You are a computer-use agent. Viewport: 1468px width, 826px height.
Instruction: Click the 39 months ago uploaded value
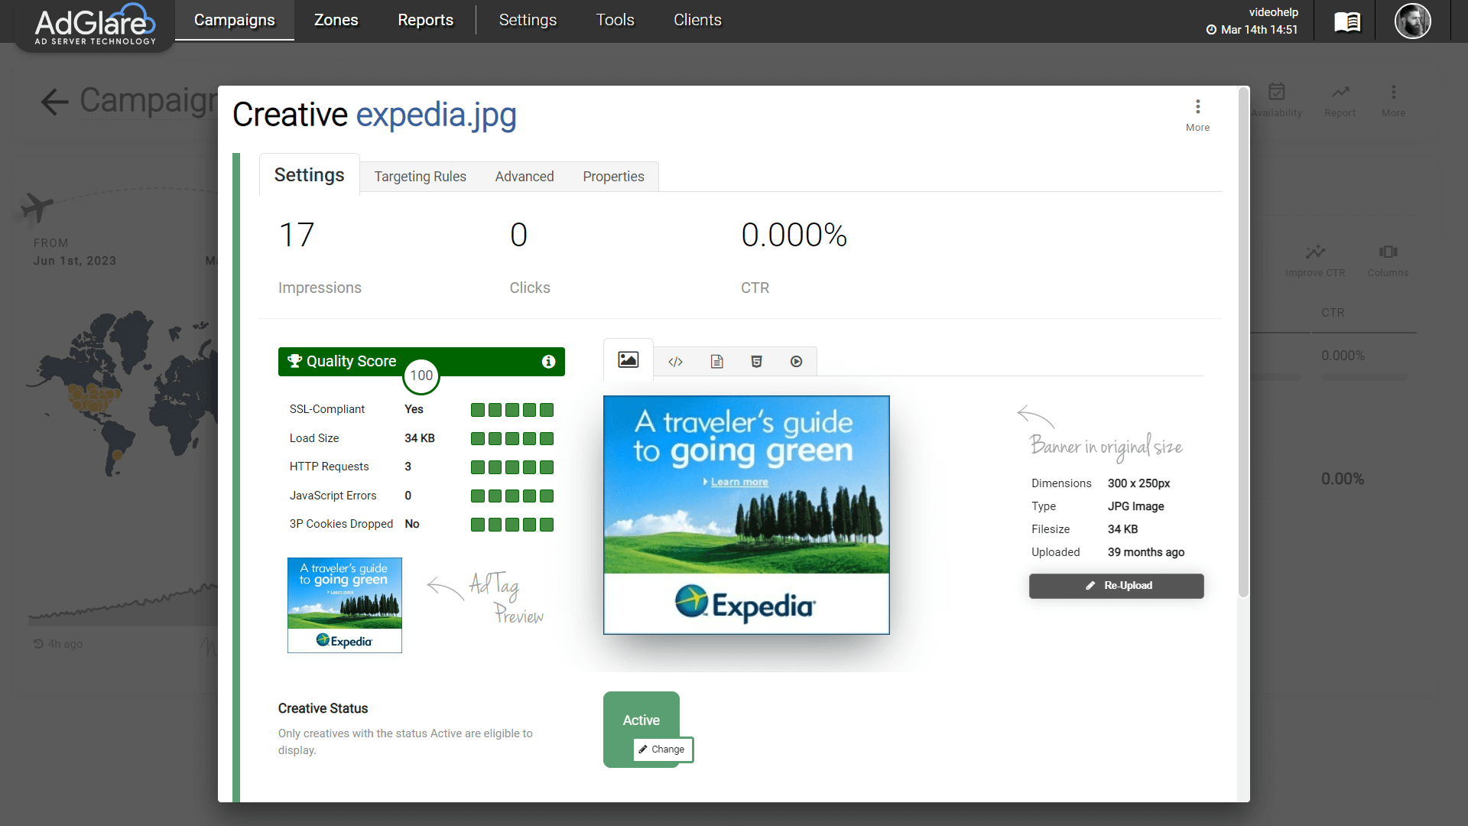click(1145, 552)
